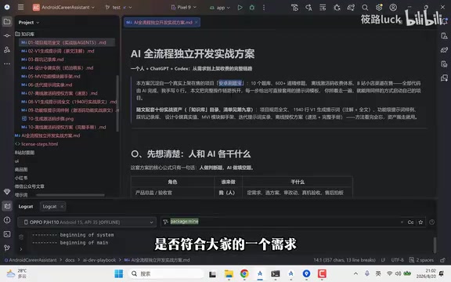Open the Problems tool window

point(7,220)
